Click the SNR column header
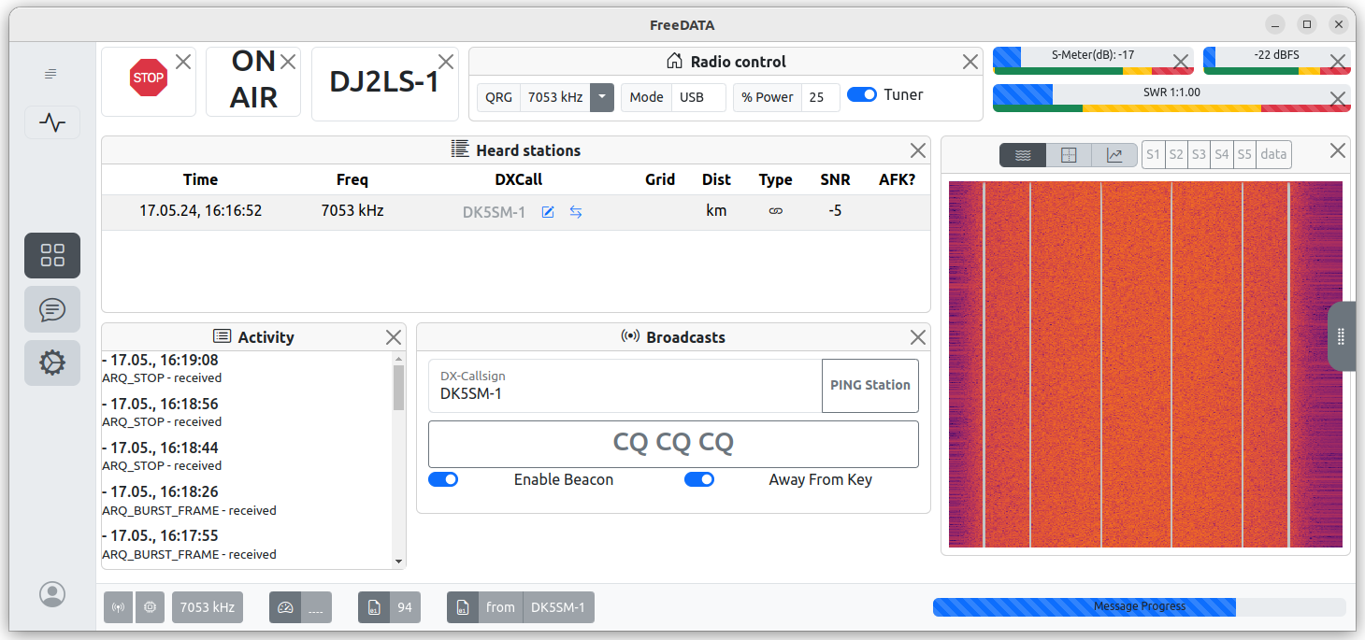The image size is (1365, 640). tap(835, 179)
